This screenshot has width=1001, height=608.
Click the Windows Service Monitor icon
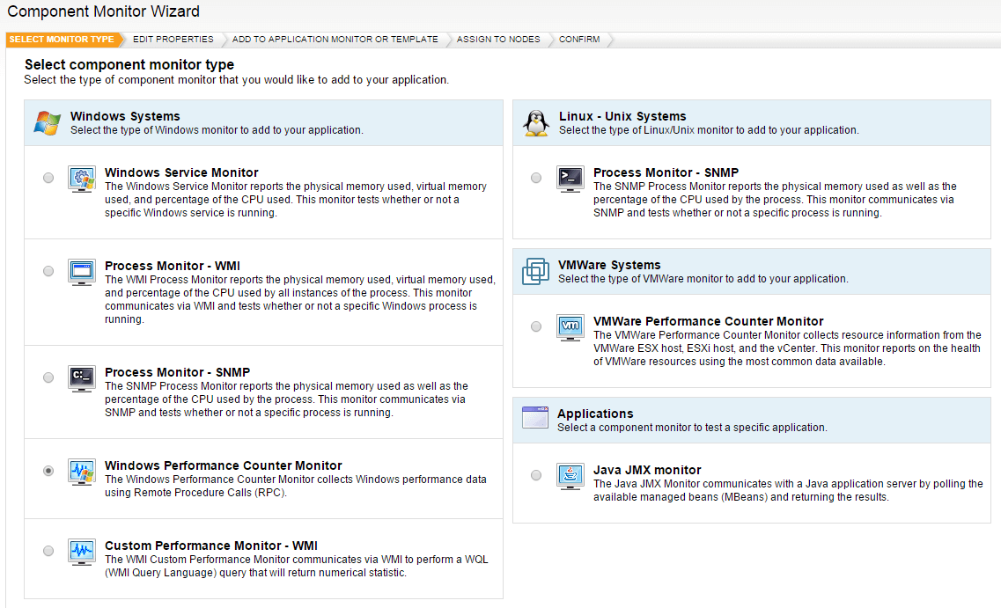pos(82,178)
